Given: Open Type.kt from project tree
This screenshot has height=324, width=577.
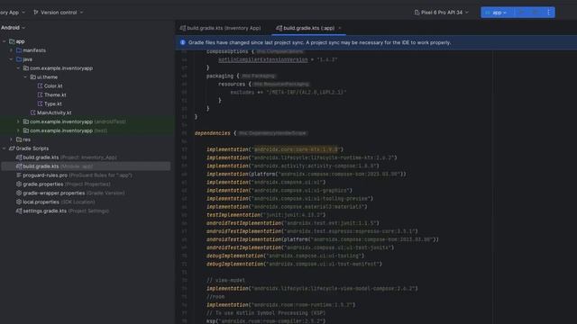Looking at the screenshot, I should pyautogui.click(x=52, y=103).
